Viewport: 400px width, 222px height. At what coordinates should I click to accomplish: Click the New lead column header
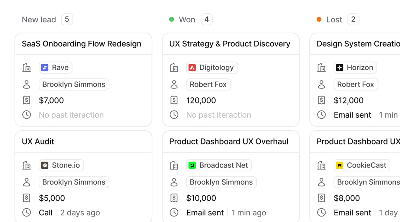pos(39,19)
